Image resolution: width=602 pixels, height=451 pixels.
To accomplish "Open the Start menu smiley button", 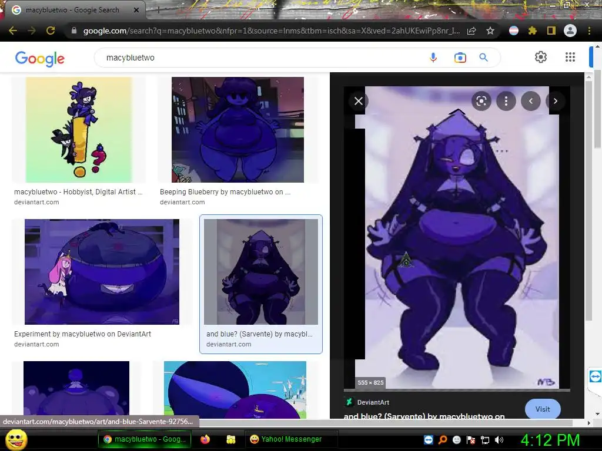I will pyautogui.click(x=16, y=439).
